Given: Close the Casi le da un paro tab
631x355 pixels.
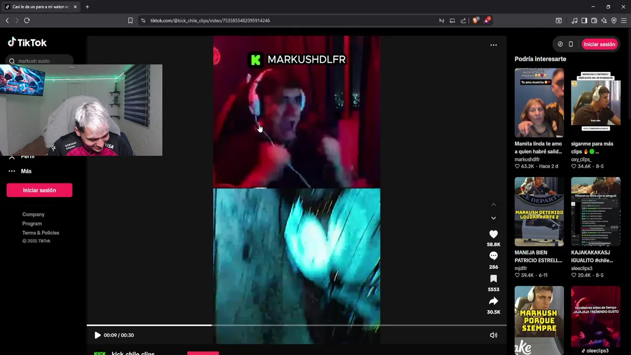Looking at the screenshot, I should [x=75, y=7].
